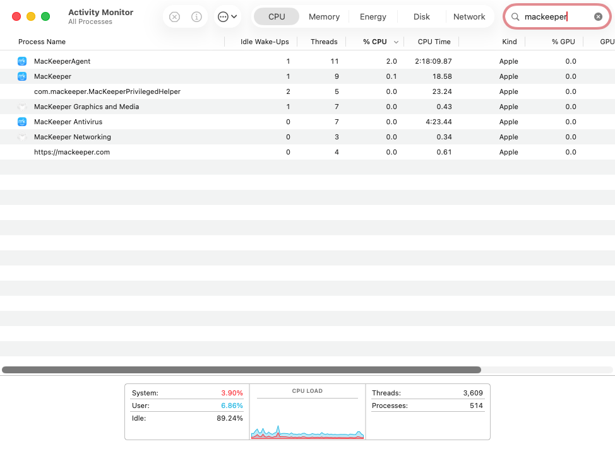Screen dimensions: 615x449
Task: Click the User percentage 6.86%
Action: tap(232, 405)
